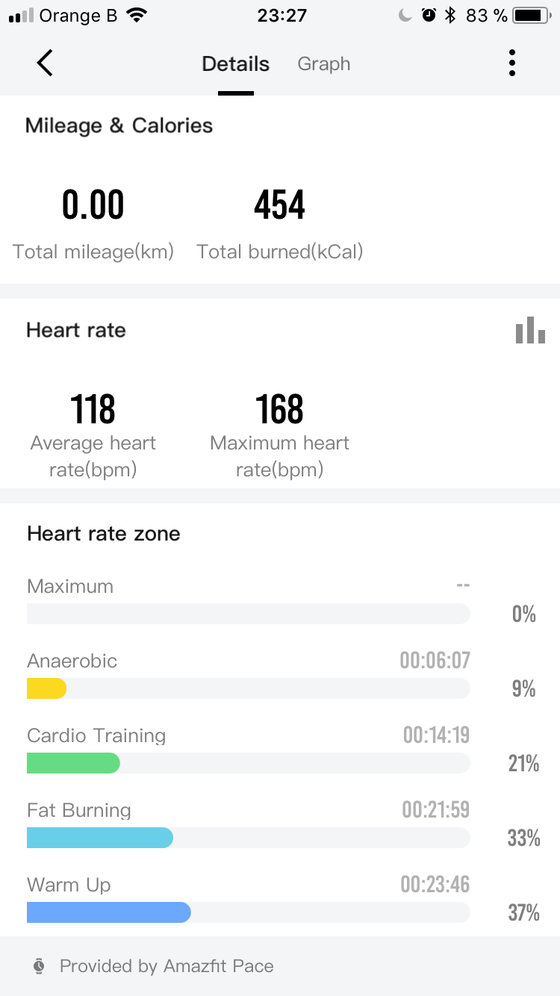Tap the heart rate bar chart icon
This screenshot has height=996, width=560.
(530, 330)
